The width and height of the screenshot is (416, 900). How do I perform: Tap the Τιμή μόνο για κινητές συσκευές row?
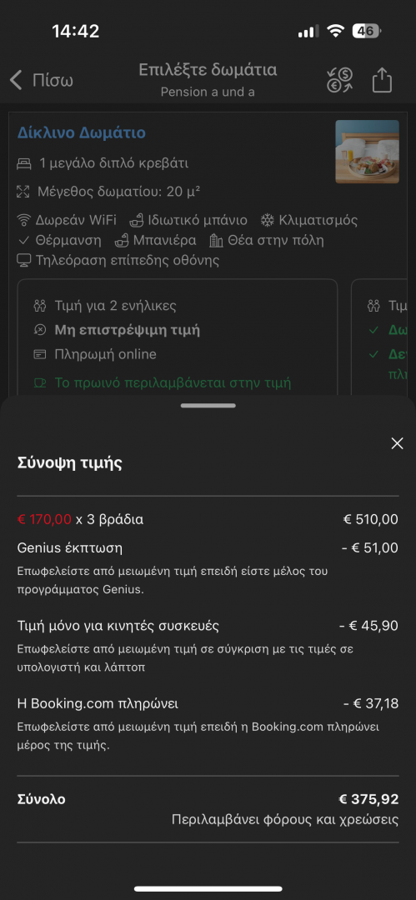click(x=208, y=626)
